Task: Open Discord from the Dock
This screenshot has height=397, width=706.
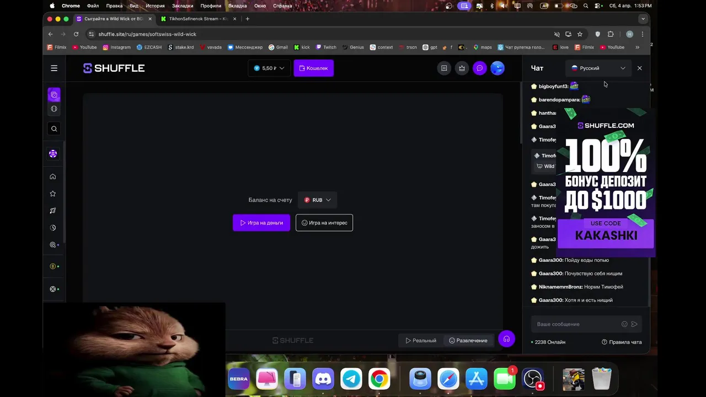Action: [323, 379]
